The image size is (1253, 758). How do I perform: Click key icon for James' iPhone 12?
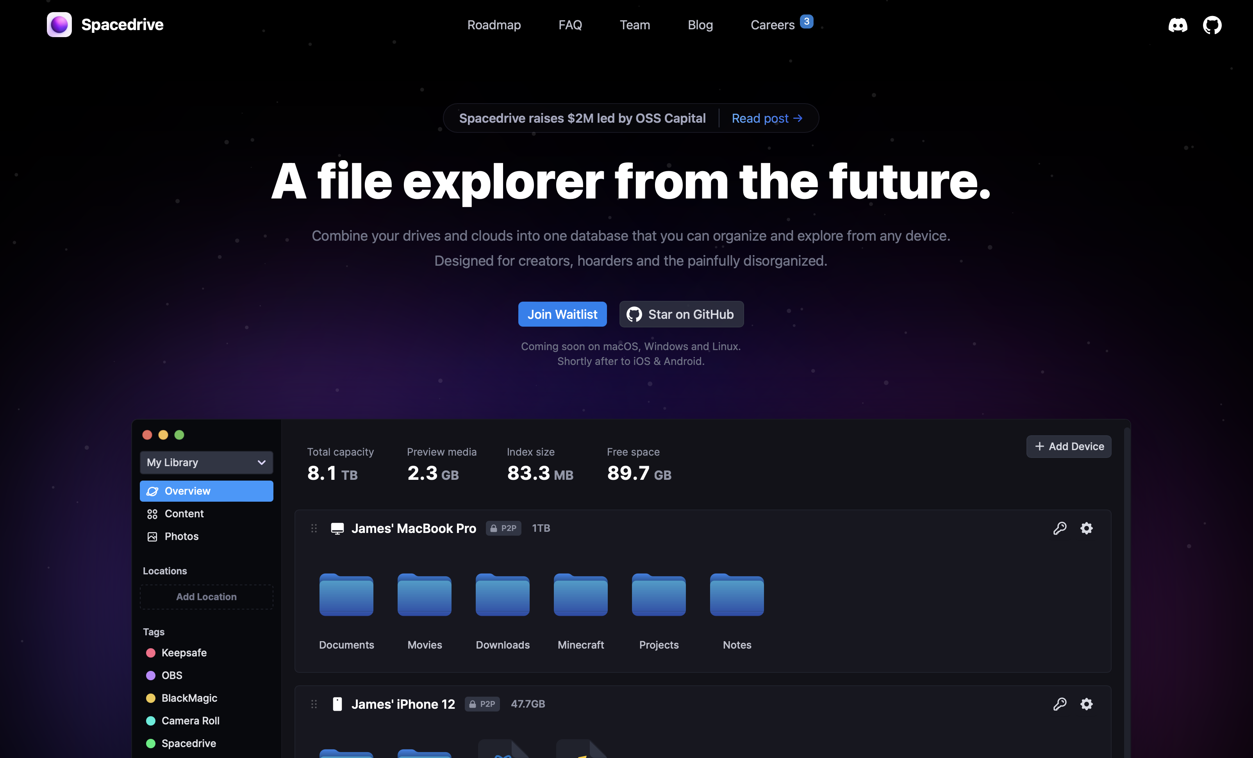pyautogui.click(x=1060, y=704)
